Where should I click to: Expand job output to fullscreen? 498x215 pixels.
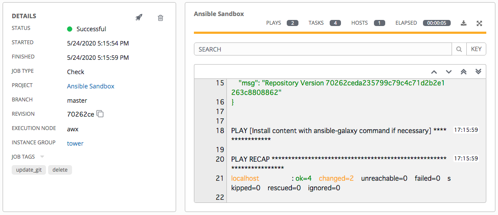point(479,23)
